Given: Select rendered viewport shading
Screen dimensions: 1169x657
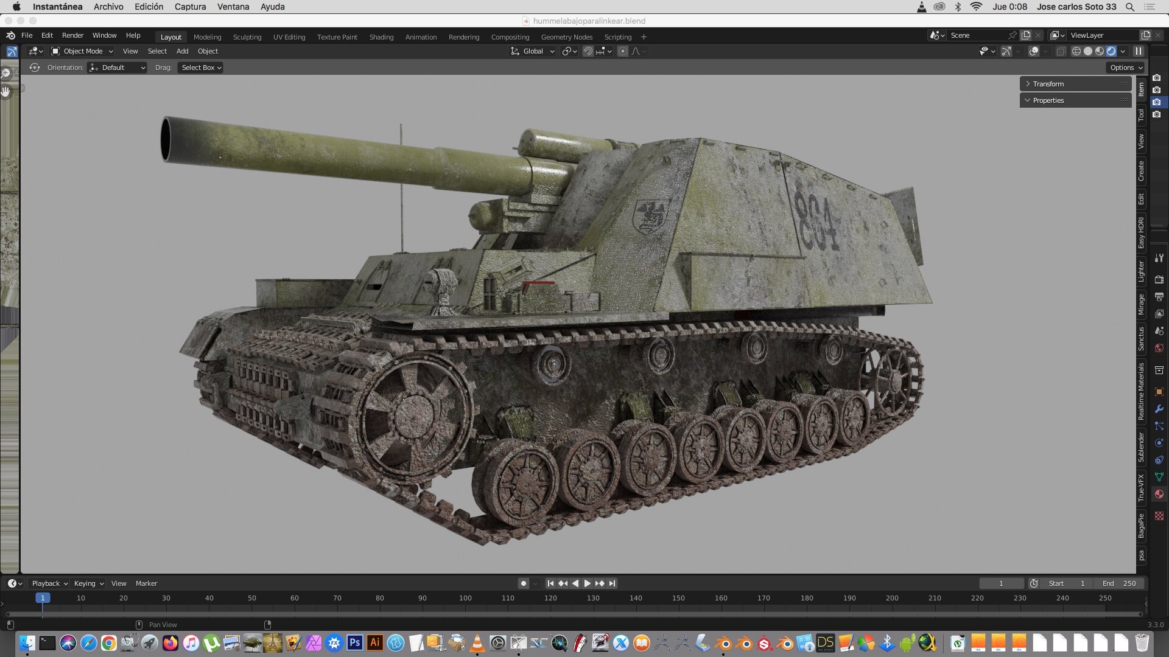Looking at the screenshot, I should pyautogui.click(x=1111, y=51).
